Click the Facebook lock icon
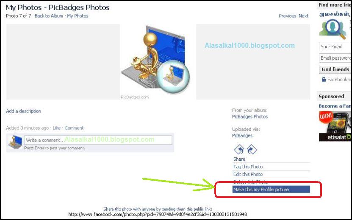 [324, 80]
